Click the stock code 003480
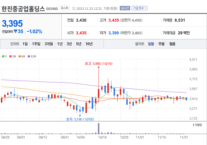This screenshot has width=207, height=145. [x=52, y=9]
